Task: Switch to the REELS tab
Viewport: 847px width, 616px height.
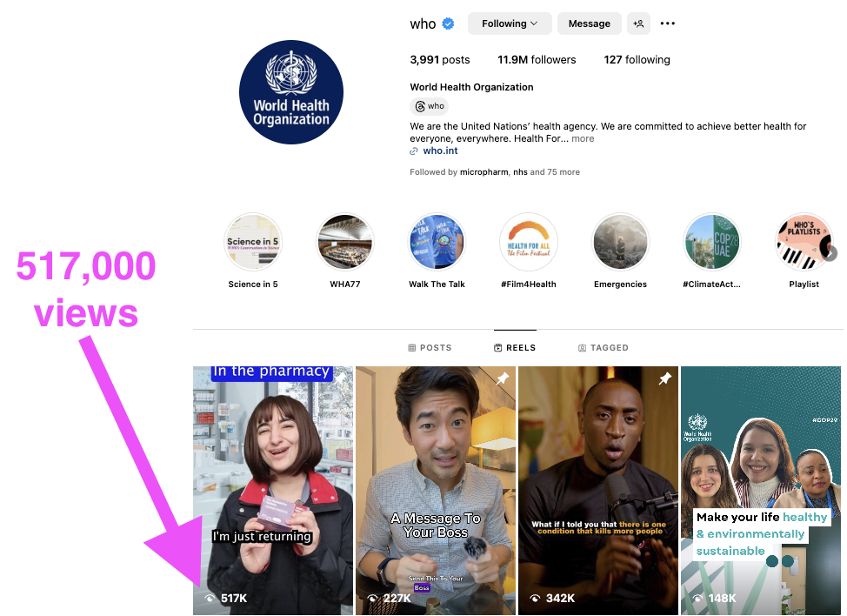Action: point(514,347)
